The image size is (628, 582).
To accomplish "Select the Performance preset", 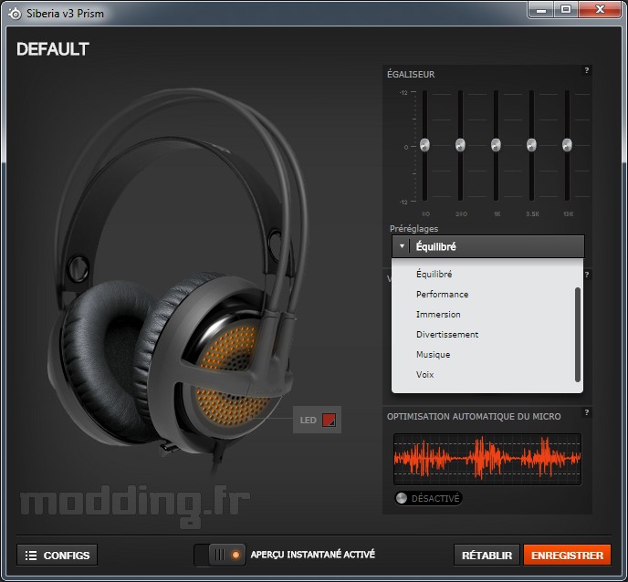I will pos(442,295).
